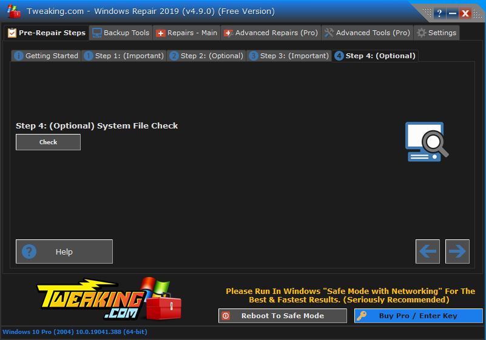Image resolution: width=486 pixels, height=340 pixels.
Task: Click Reboot To Safe Mode
Action: [x=282, y=316]
